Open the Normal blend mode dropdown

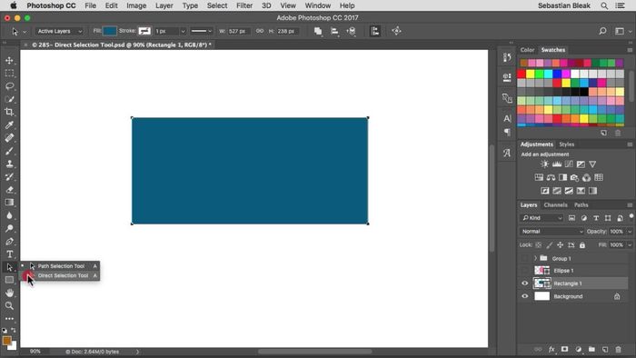pos(552,232)
